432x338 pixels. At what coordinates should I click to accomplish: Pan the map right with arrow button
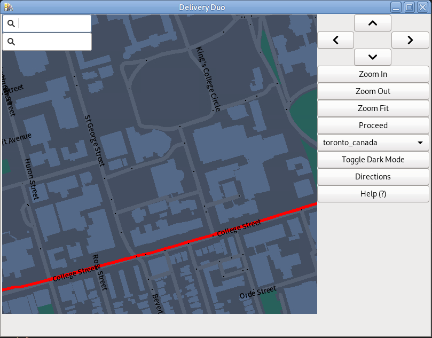point(410,40)
